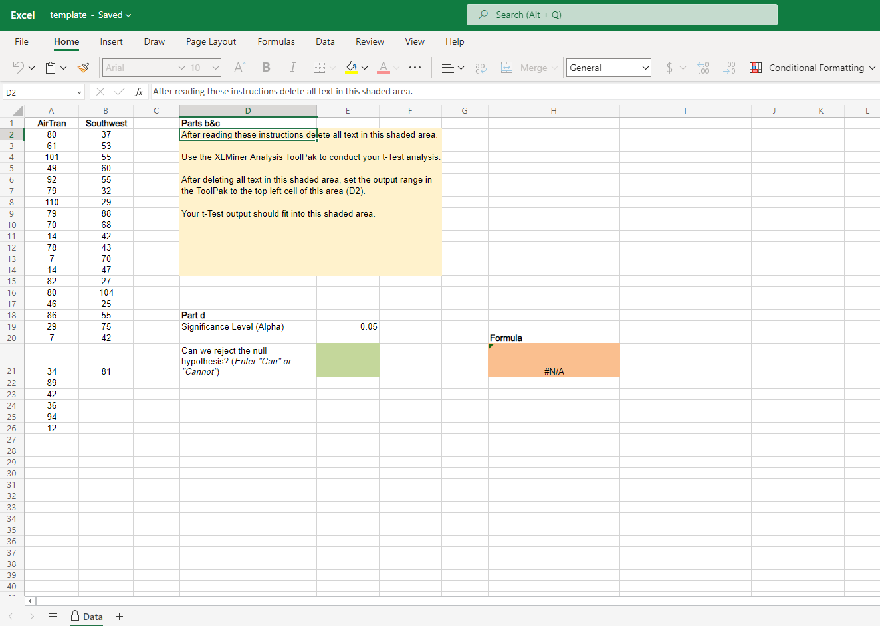This screenshot has height=626, width=880.
Task: Click the Insert Function (fx) icon
Action: click(x=138, y=91)
